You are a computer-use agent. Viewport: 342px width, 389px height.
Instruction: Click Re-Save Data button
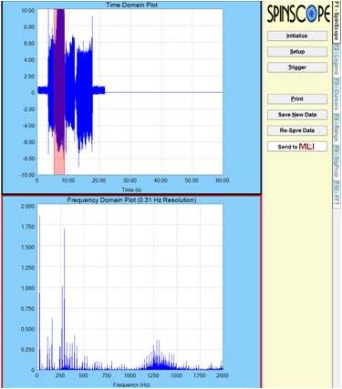297,130
